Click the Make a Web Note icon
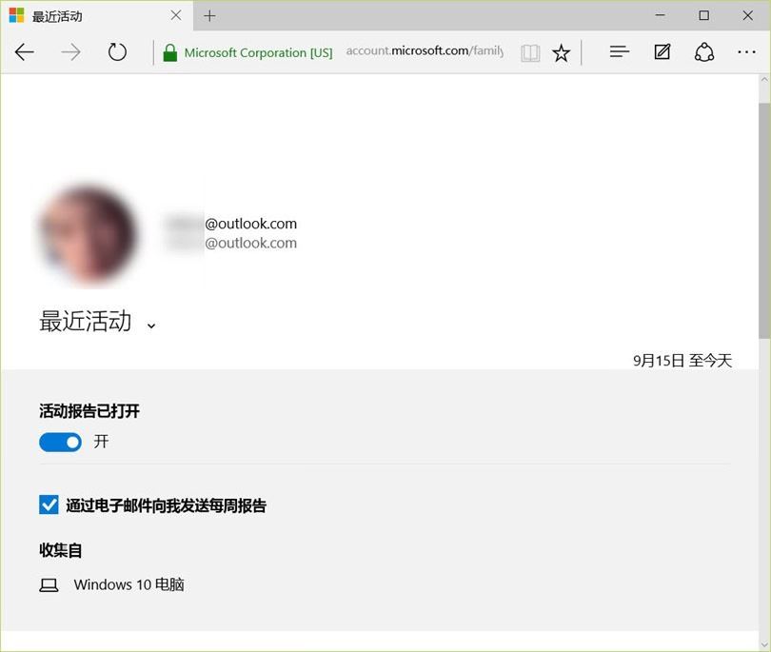The height and width of the screenshot is (652, 771). pos(662,52)
